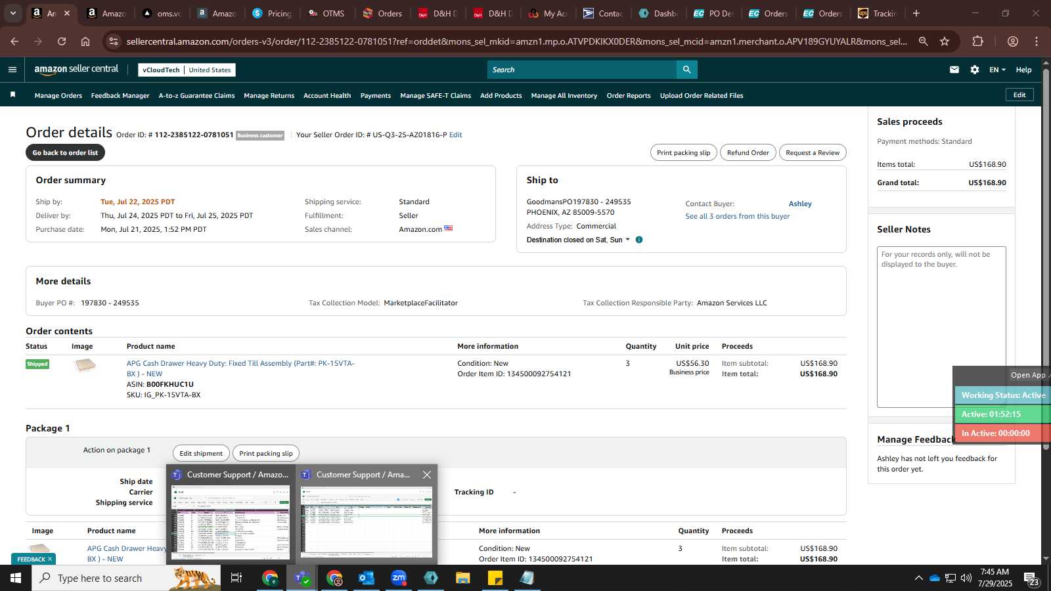The width and height of the screenshot is (1051, 591).
Task: Click the product thumbnail in Order contents
Action: point(85,365)
